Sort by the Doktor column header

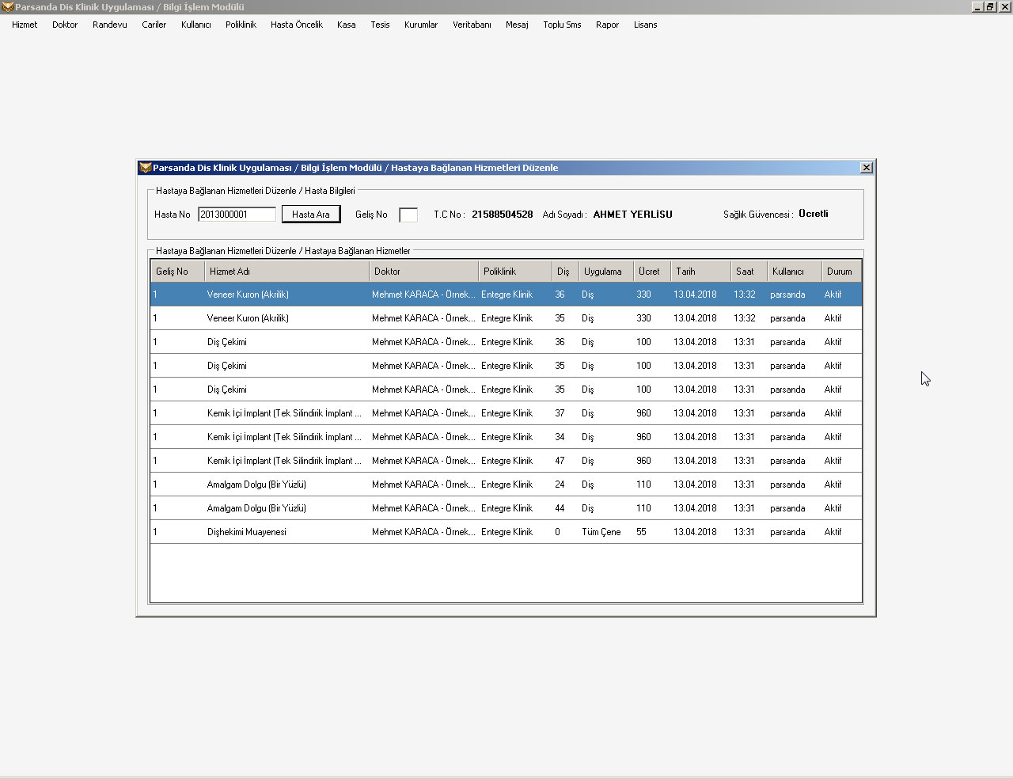point(423,271)
